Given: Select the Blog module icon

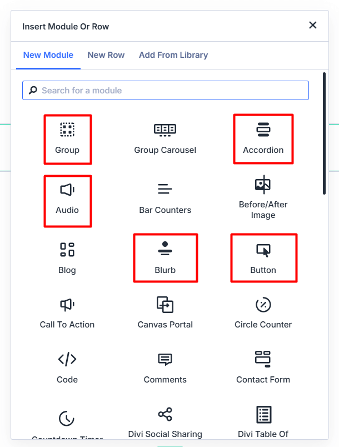Looking at the screenshot, I should tap(67, 250).
